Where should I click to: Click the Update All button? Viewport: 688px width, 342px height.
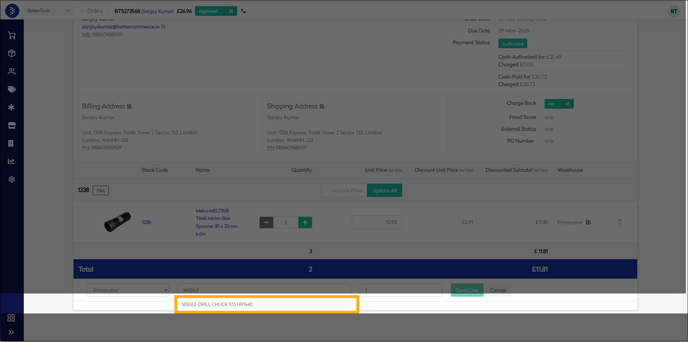coord(384,190)
